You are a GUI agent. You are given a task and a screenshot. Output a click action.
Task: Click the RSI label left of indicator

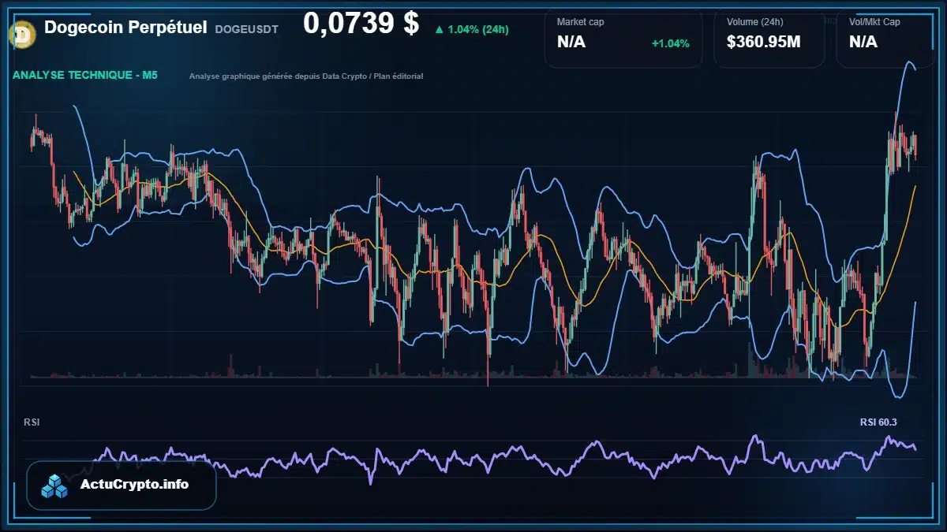point(32,422)
